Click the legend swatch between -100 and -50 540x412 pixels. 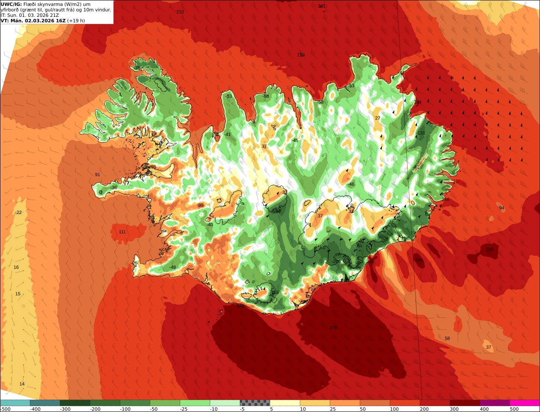click(135, 403)
